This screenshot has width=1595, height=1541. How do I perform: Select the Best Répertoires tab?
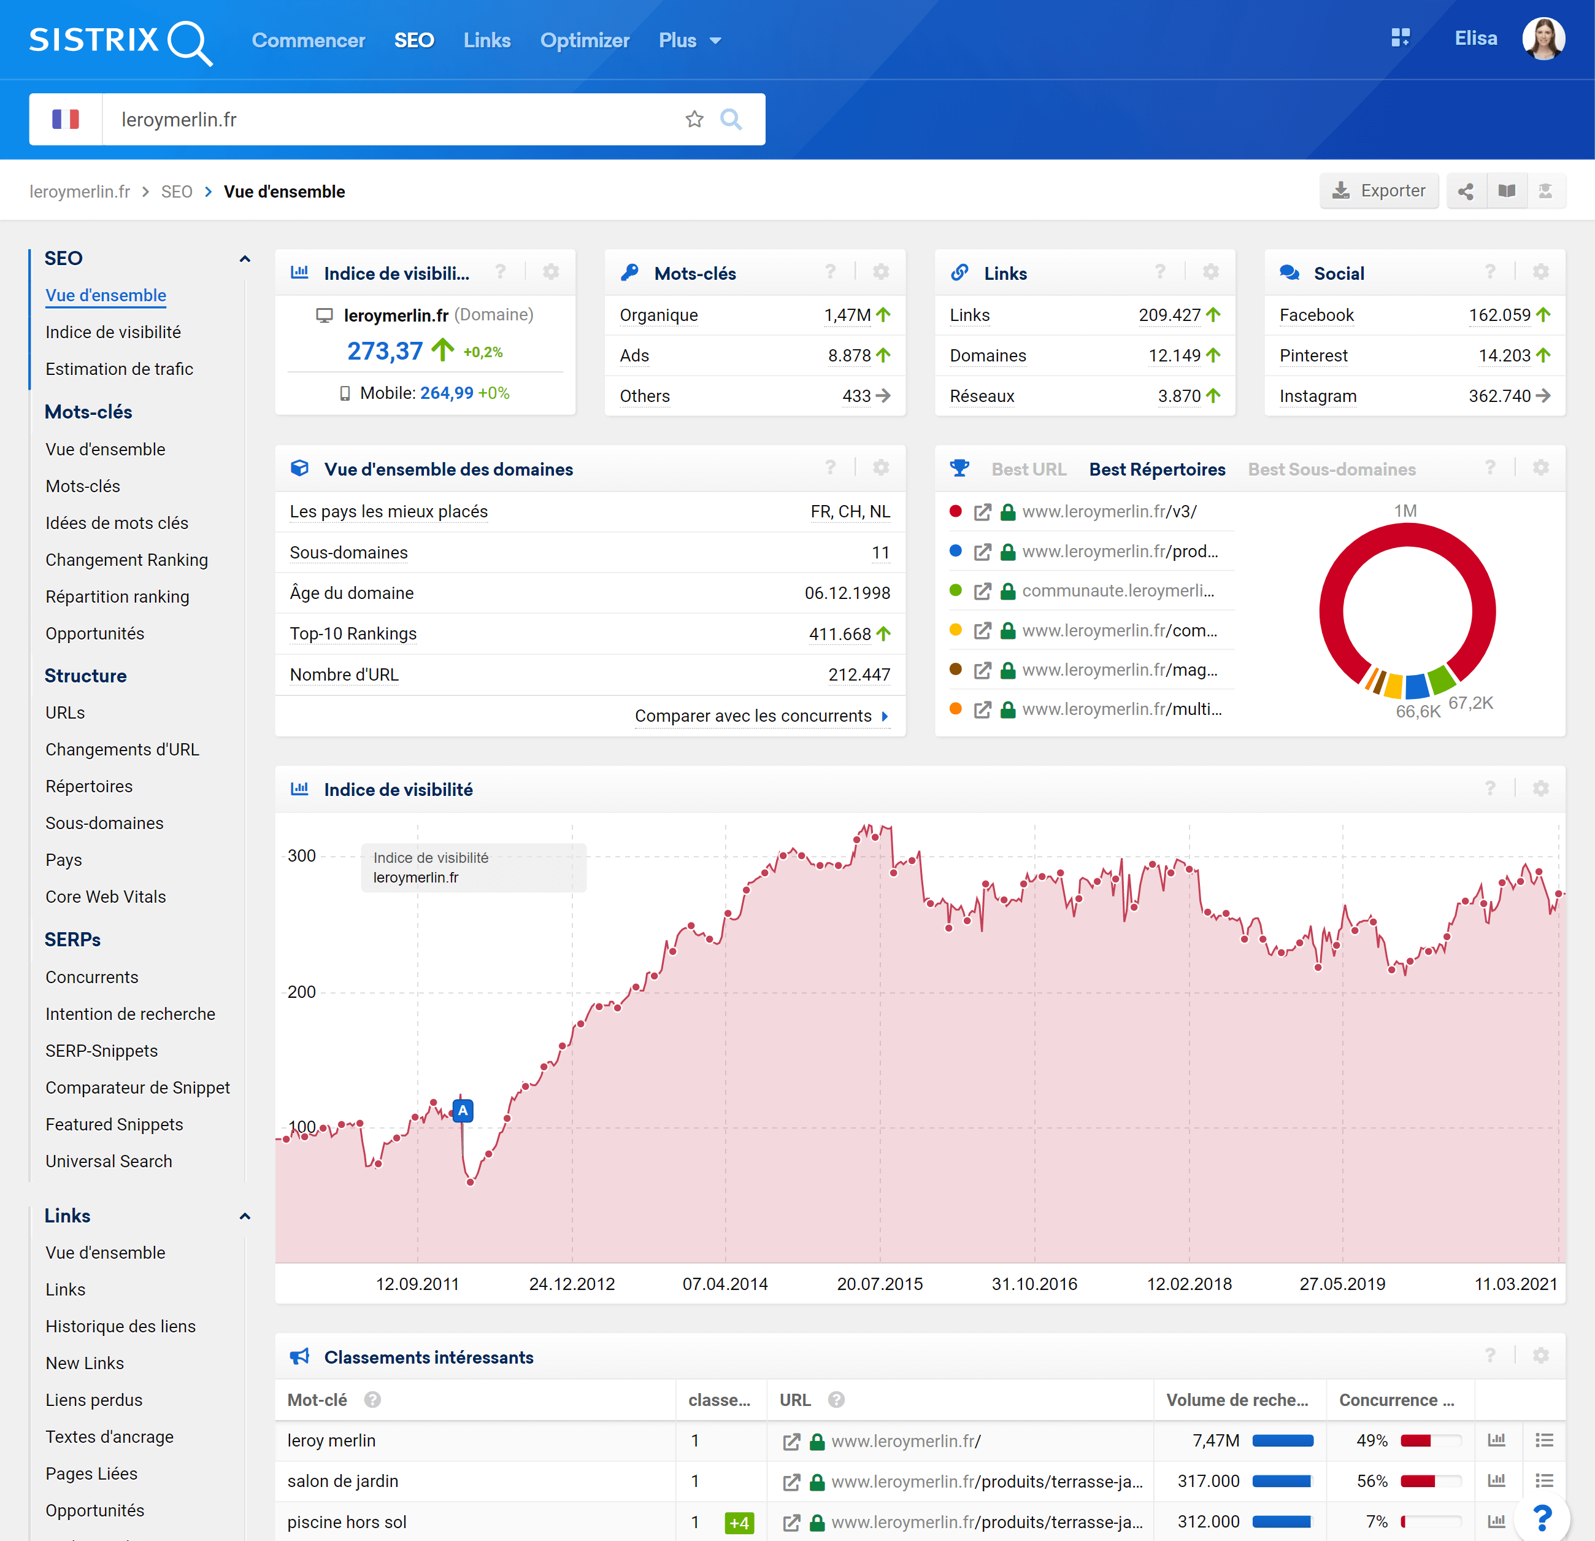click(x=1157, y=469)
